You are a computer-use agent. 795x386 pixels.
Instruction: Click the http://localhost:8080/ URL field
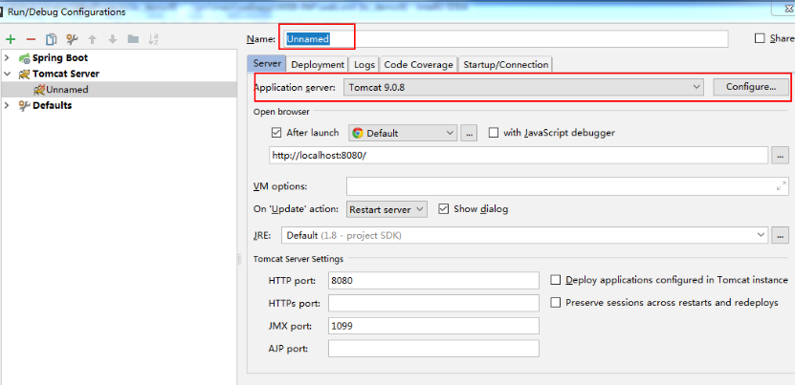[x=519, y=156]
